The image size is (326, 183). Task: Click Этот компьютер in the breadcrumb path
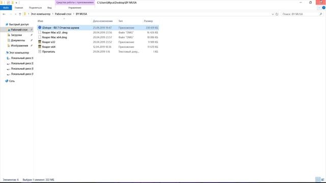pos(41,14)
